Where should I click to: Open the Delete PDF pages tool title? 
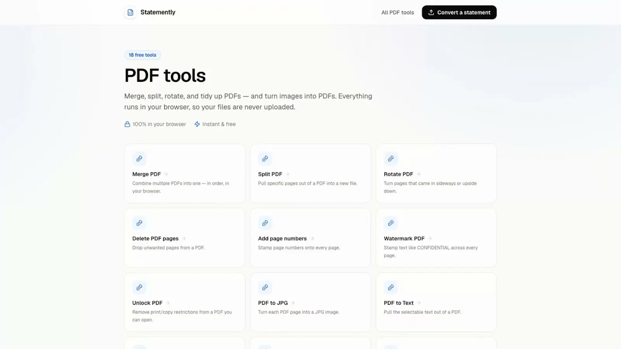tap(155, 238)
